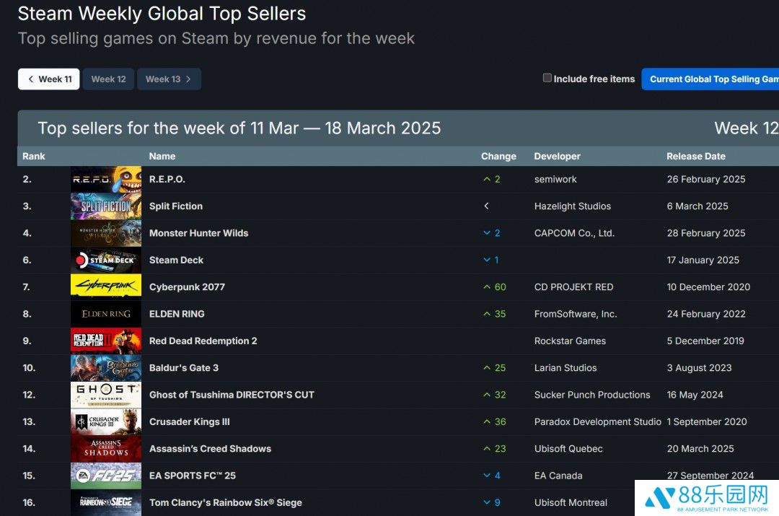Image resolution: width=779 pixels, height=516 pixels.
Task: Select the Paradox Development Studio cell
Action: click(x=598, y=421)
